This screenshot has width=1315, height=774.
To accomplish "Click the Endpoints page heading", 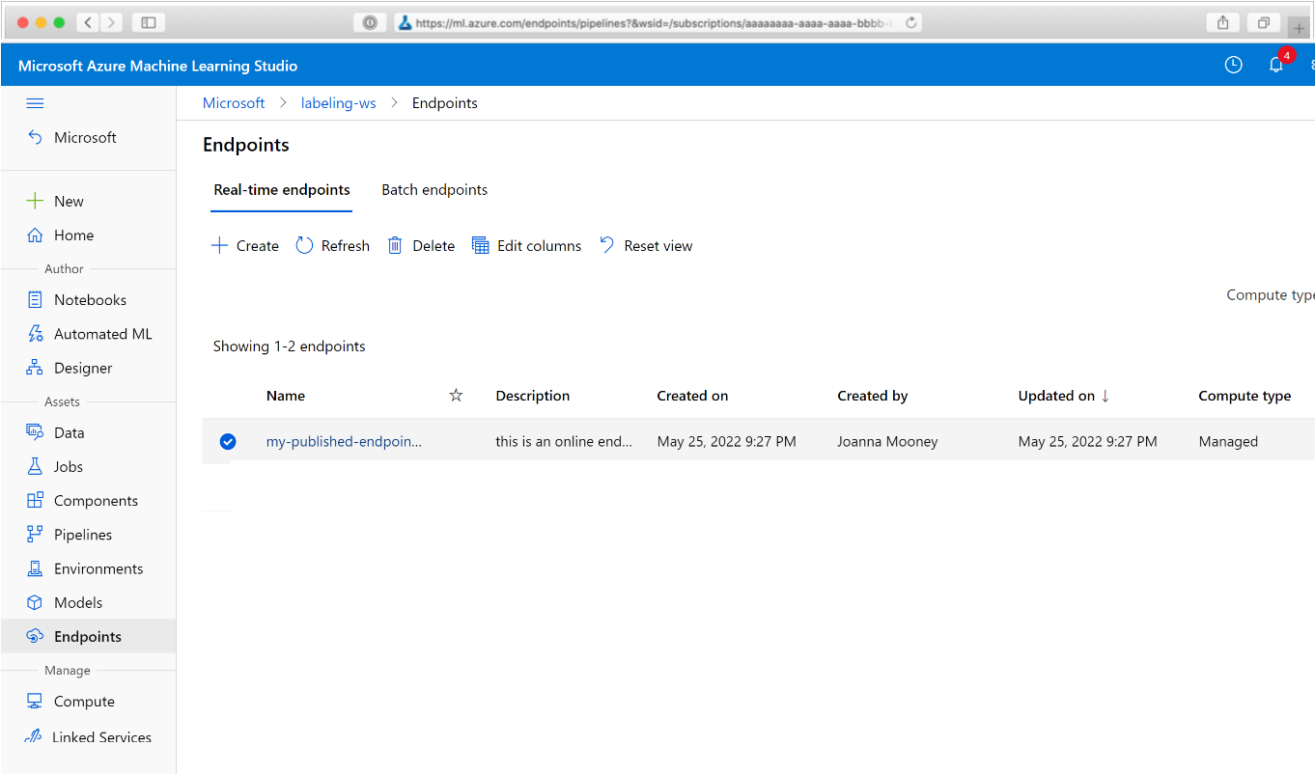I will [x=246, y=145].
